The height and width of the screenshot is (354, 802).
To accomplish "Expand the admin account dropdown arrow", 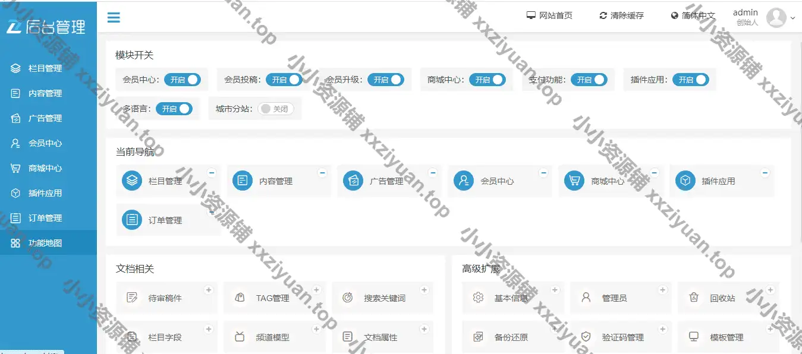I will [792, 18].
